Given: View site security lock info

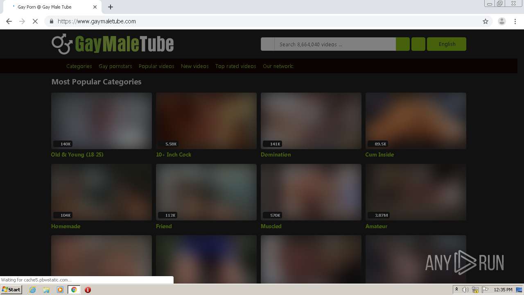Looking at the screenshot, I should [51, 21].
